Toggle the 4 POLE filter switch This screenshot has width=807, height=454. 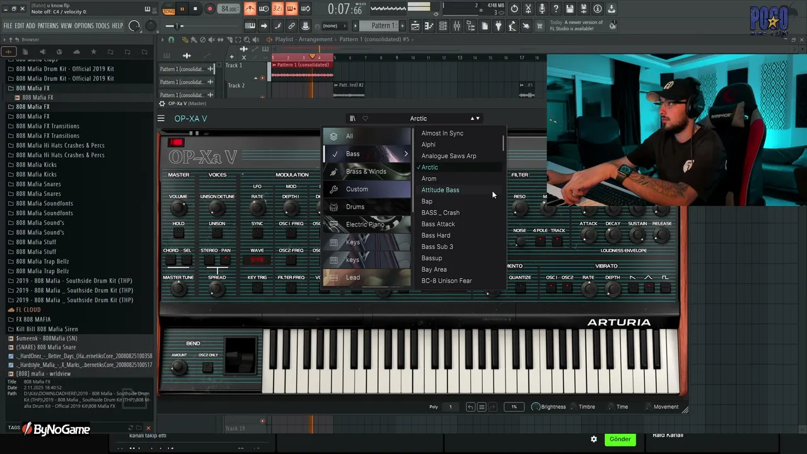coord(540,241)
